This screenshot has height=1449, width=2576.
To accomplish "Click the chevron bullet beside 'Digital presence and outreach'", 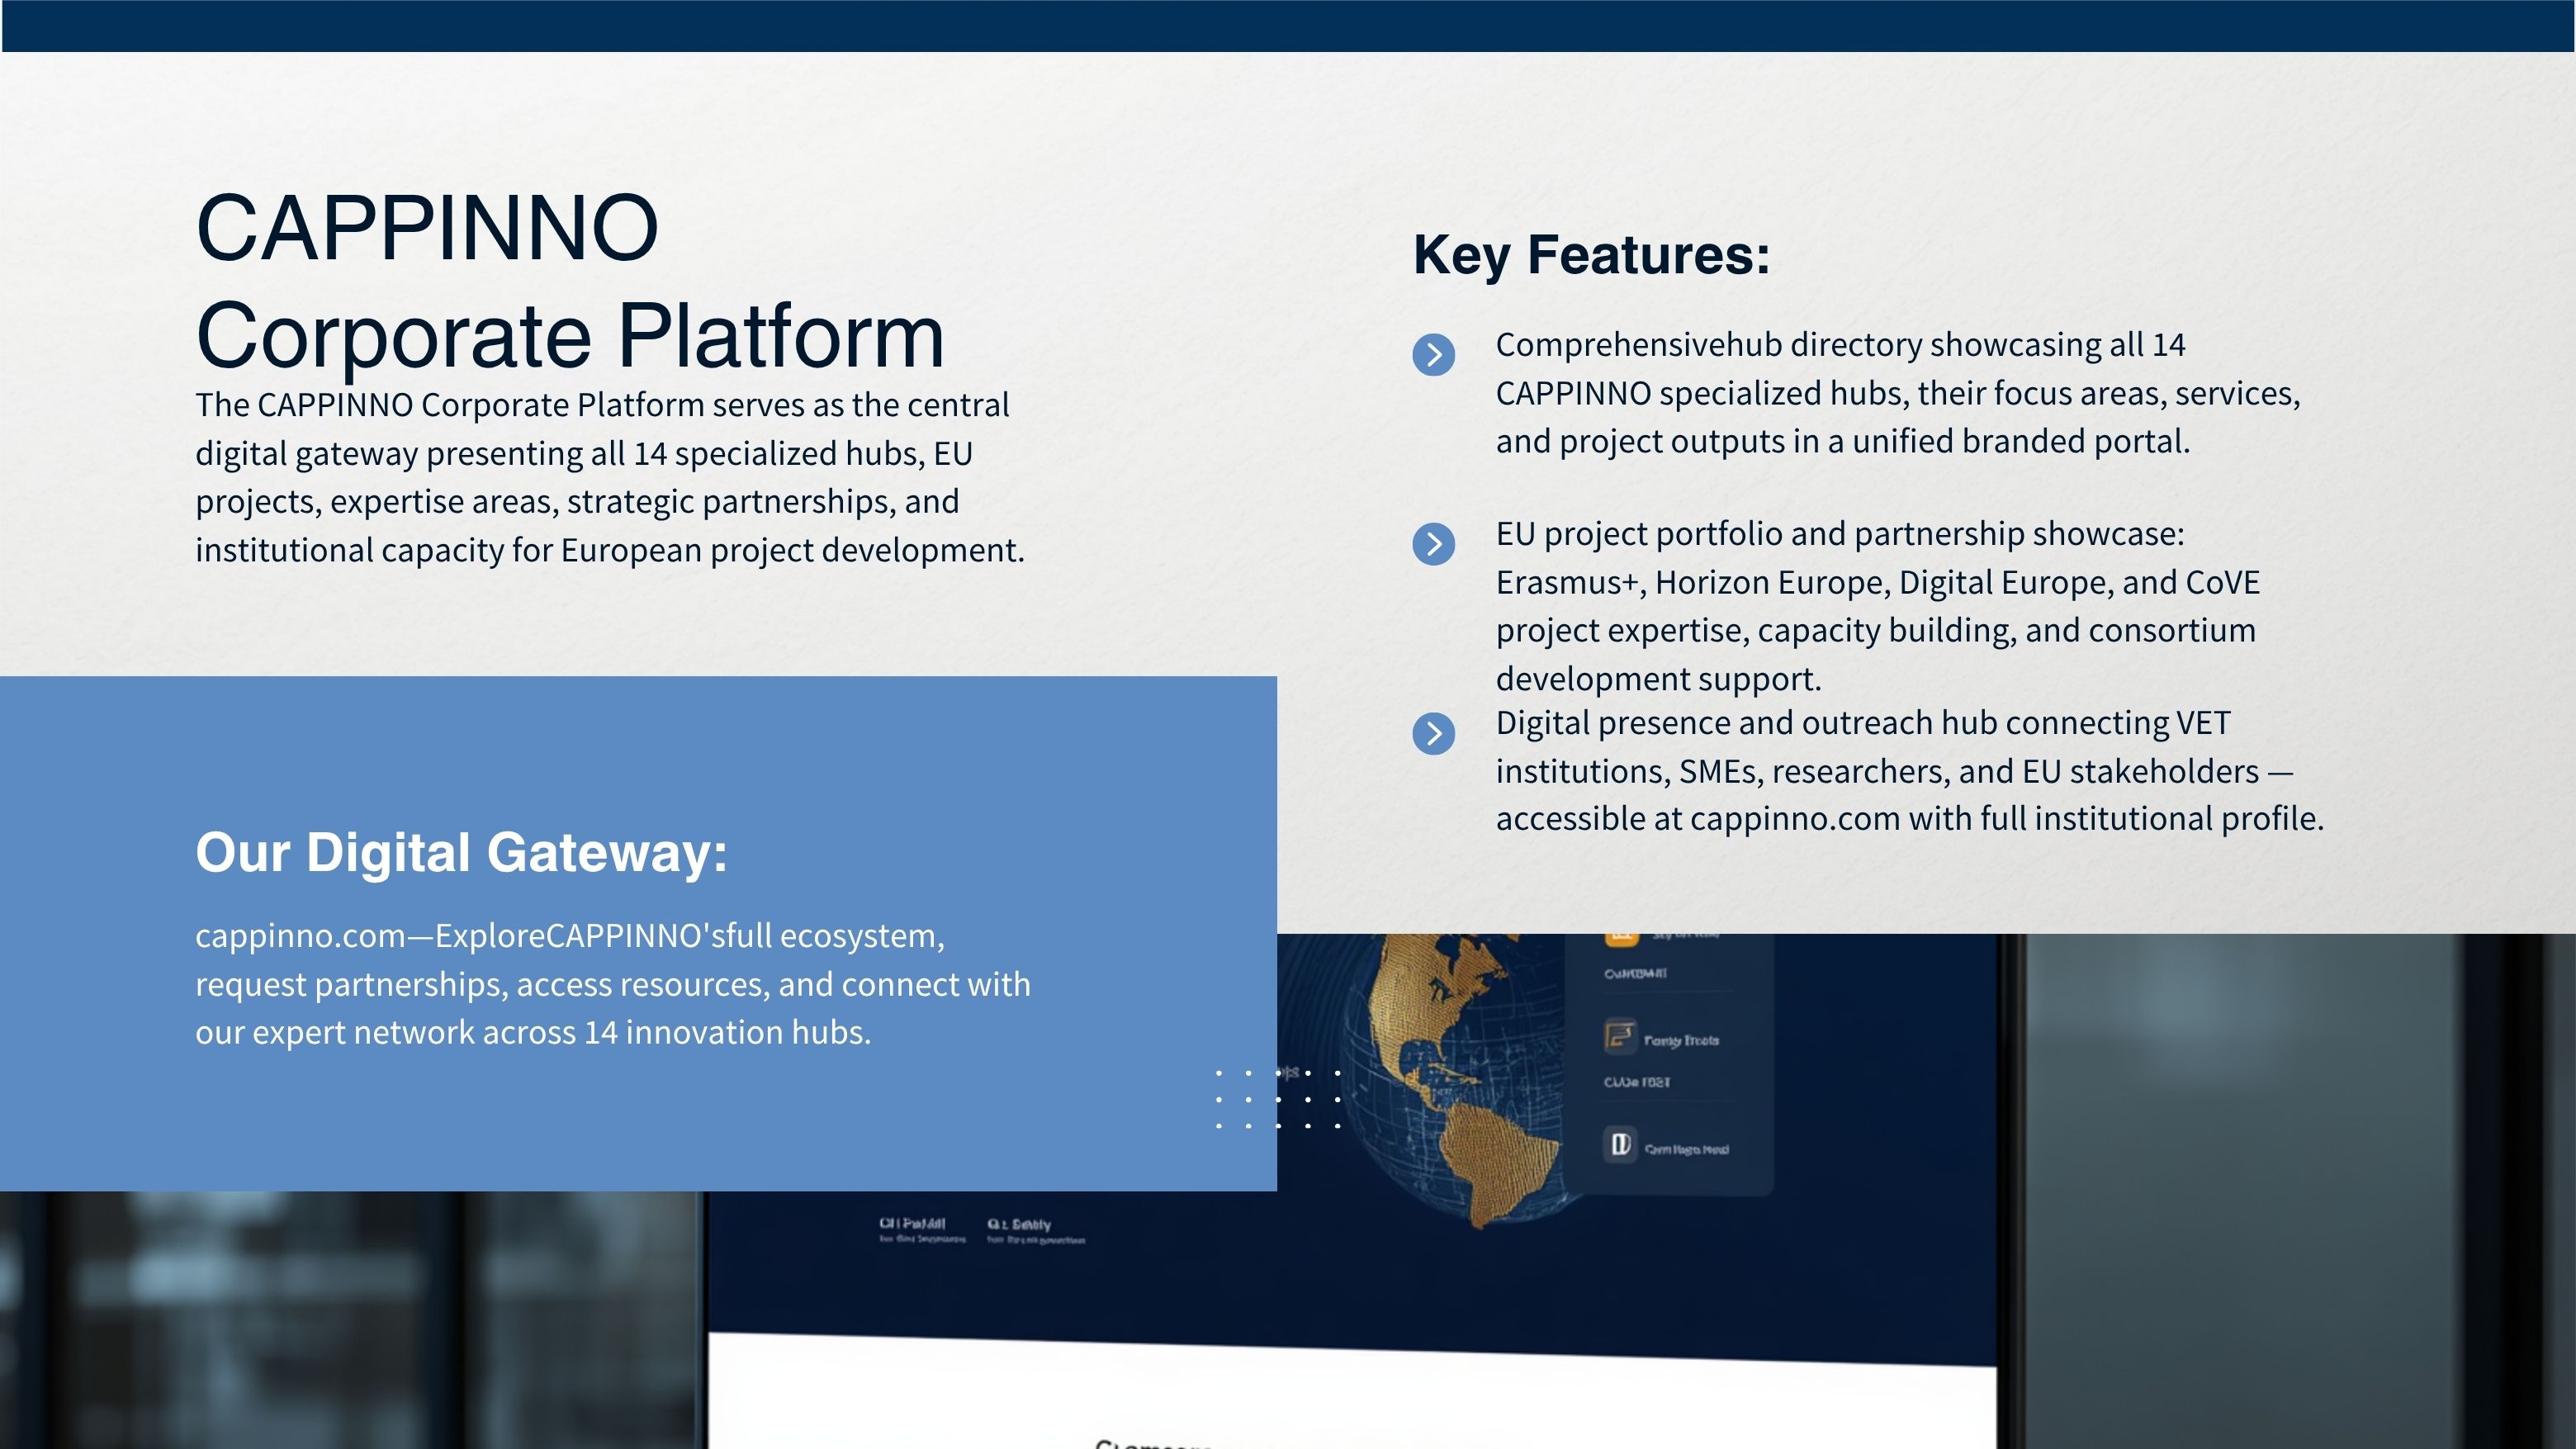I will (x=1433, y=733).
